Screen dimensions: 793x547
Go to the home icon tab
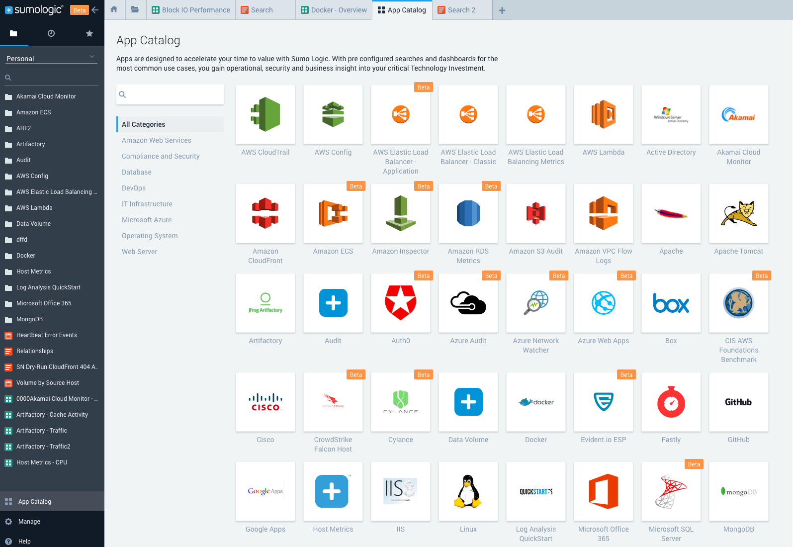point(114,9)
